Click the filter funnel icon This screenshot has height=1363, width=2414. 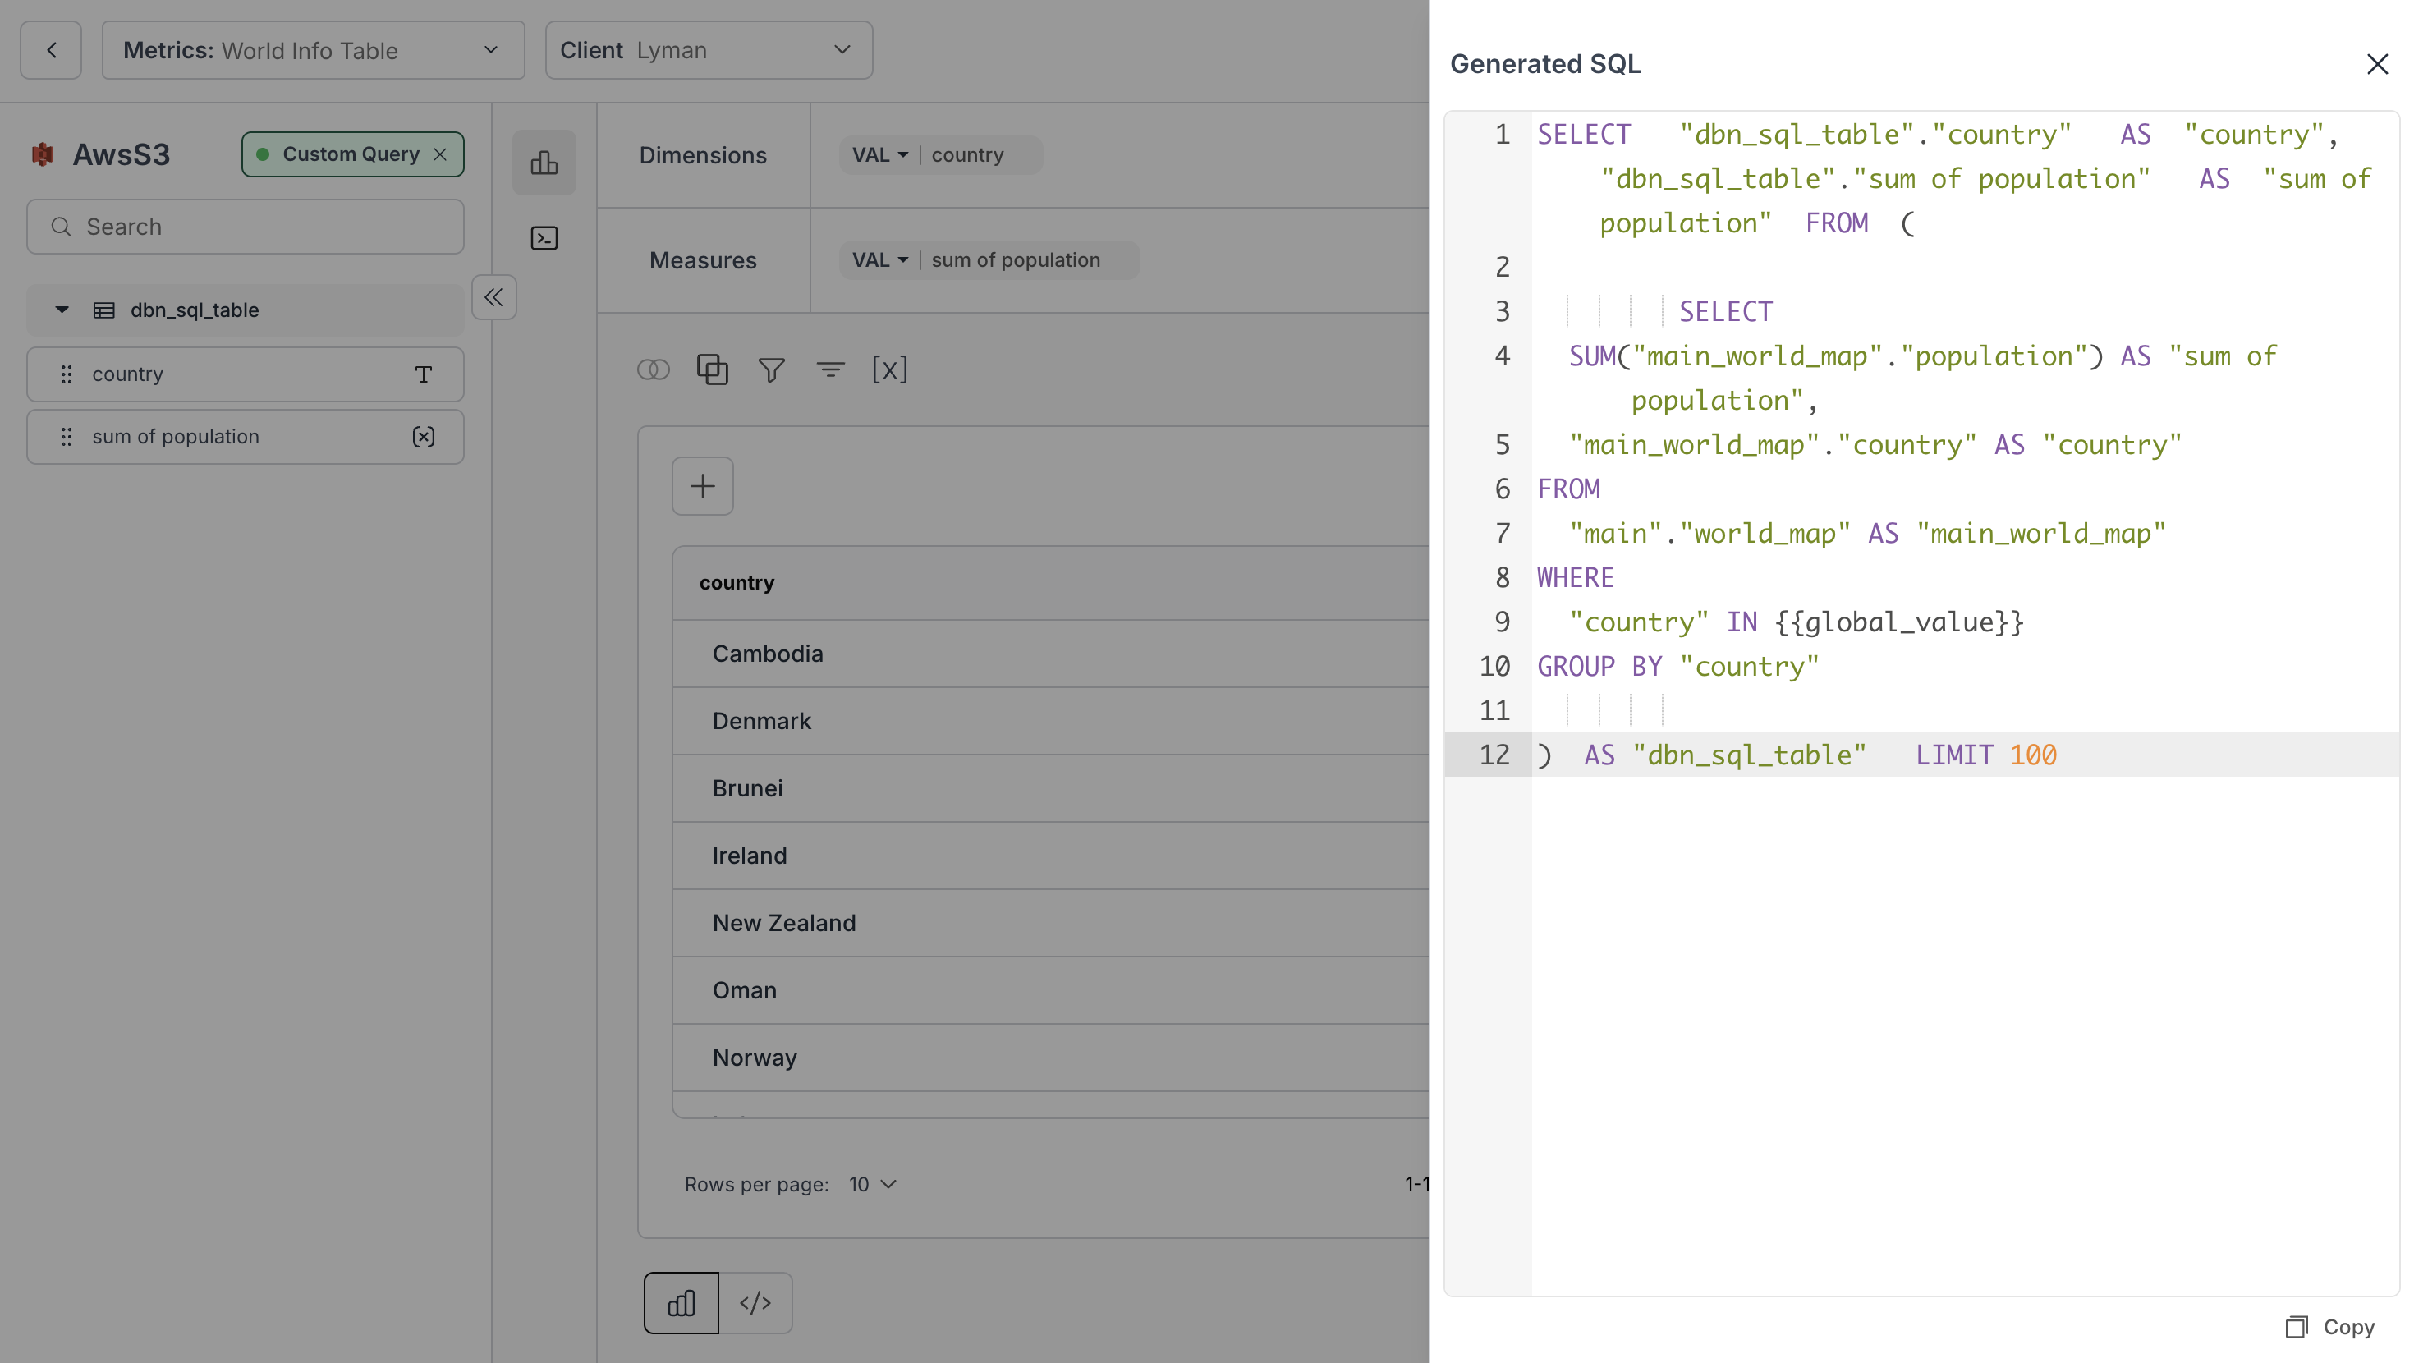[771, 370]
